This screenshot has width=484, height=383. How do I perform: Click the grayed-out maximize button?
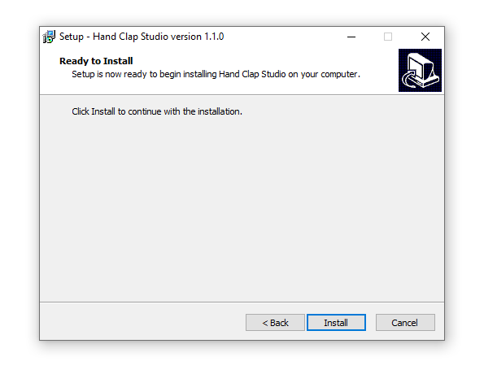click(x=388, y=37)
